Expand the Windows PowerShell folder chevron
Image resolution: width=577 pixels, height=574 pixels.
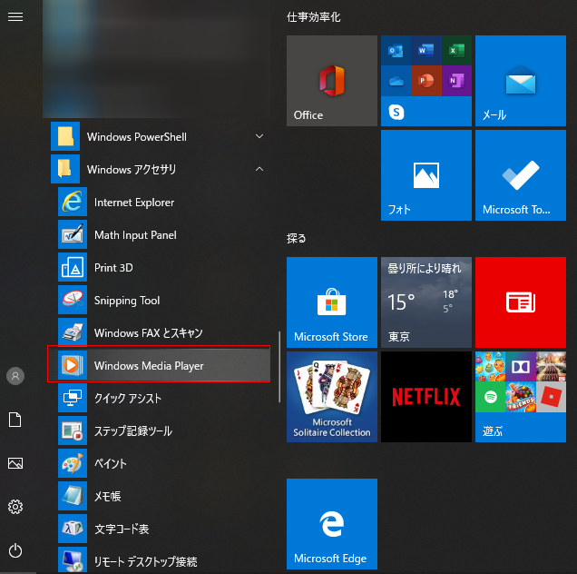pyautogui.click(x=259, y=136)
